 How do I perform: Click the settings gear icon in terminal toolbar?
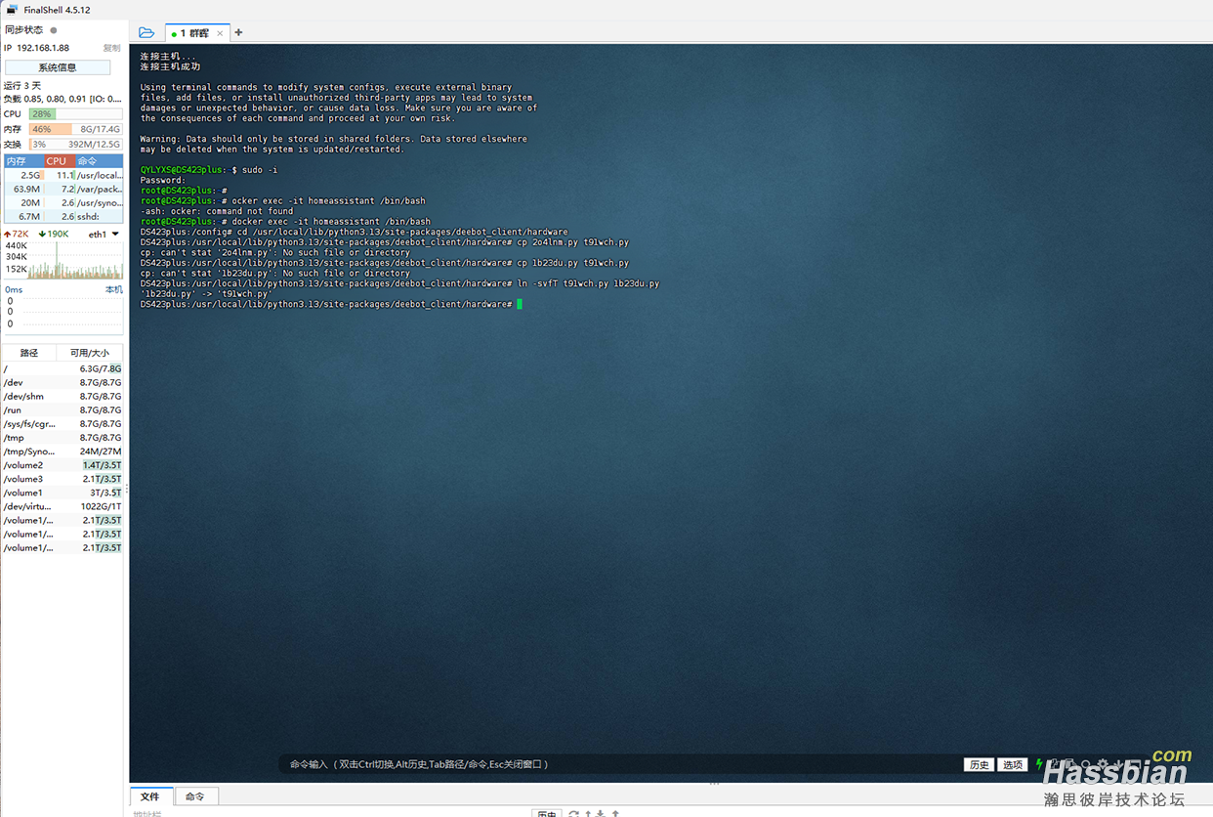(1102, 764)
